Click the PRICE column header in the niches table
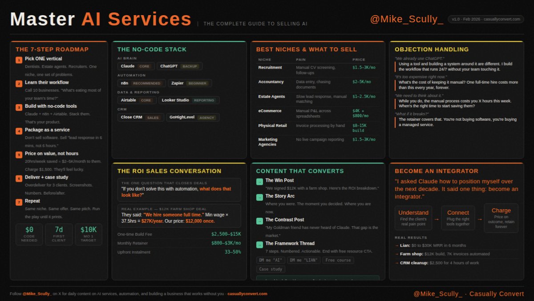534x301 pixels. (x=359, y=60)
